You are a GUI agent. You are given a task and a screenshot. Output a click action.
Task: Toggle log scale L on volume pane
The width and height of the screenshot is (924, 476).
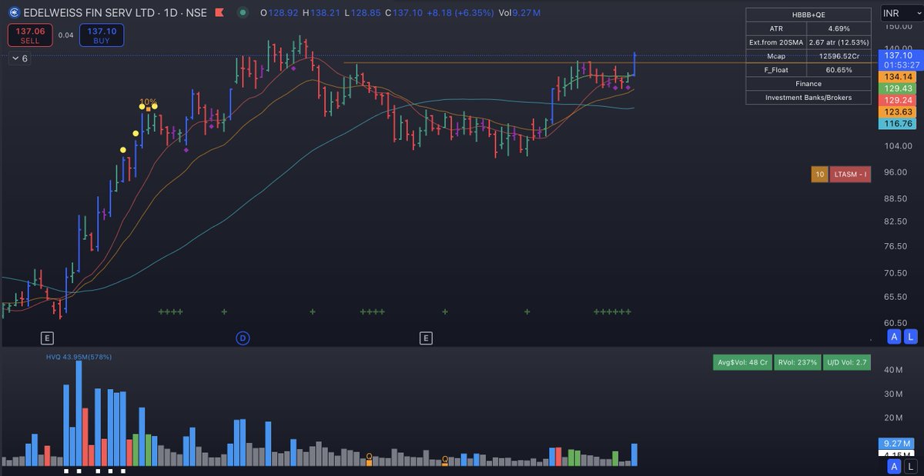910,467
